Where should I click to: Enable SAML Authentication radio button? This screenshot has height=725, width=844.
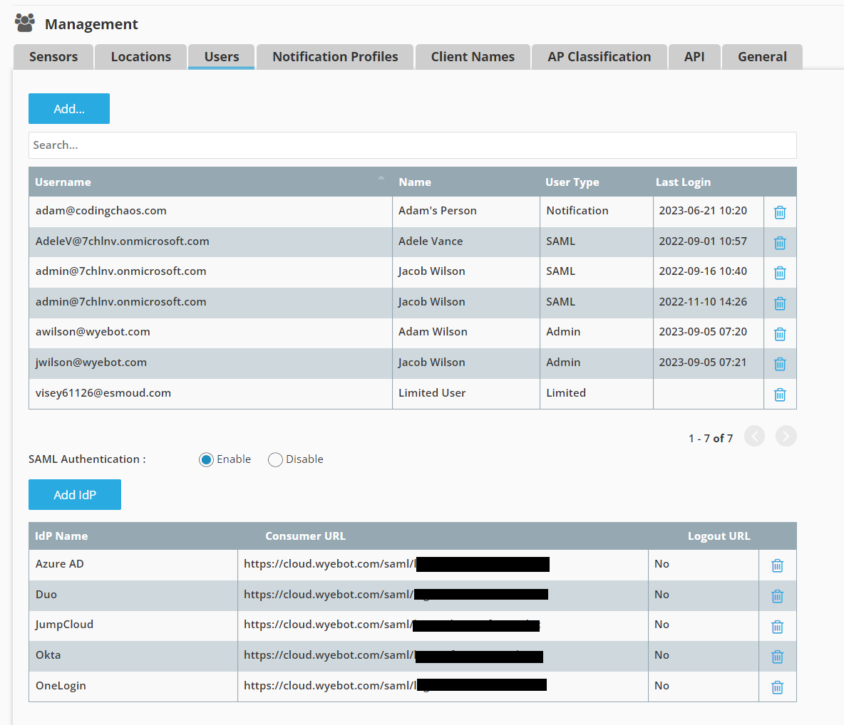tap(206, 460)
